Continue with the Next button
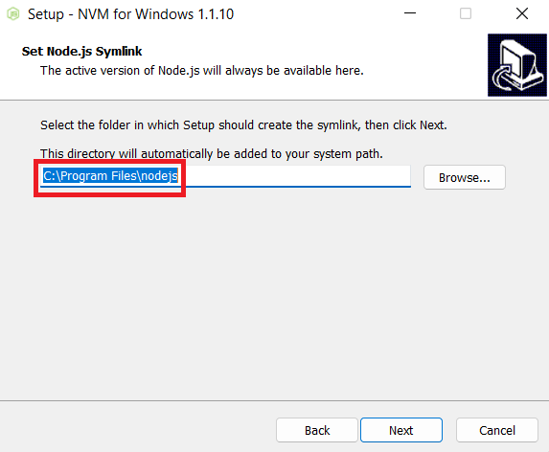549x452 pixels. point(401,430)
